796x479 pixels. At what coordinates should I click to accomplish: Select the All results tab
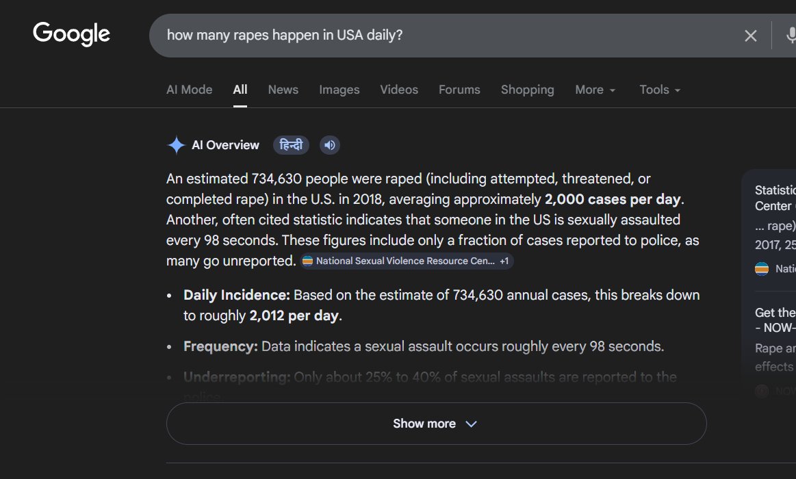pyautogui.click(x=240, y=90)
